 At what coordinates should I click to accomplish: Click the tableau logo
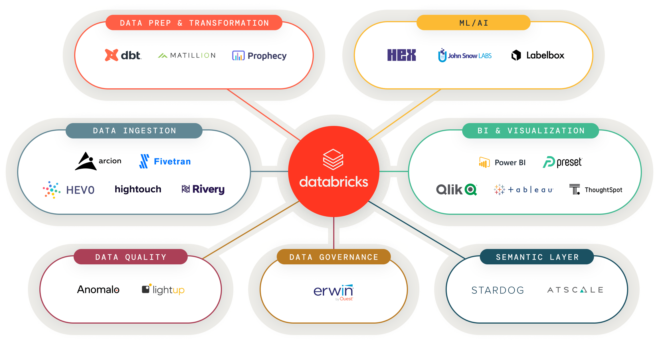click(523, 189)
